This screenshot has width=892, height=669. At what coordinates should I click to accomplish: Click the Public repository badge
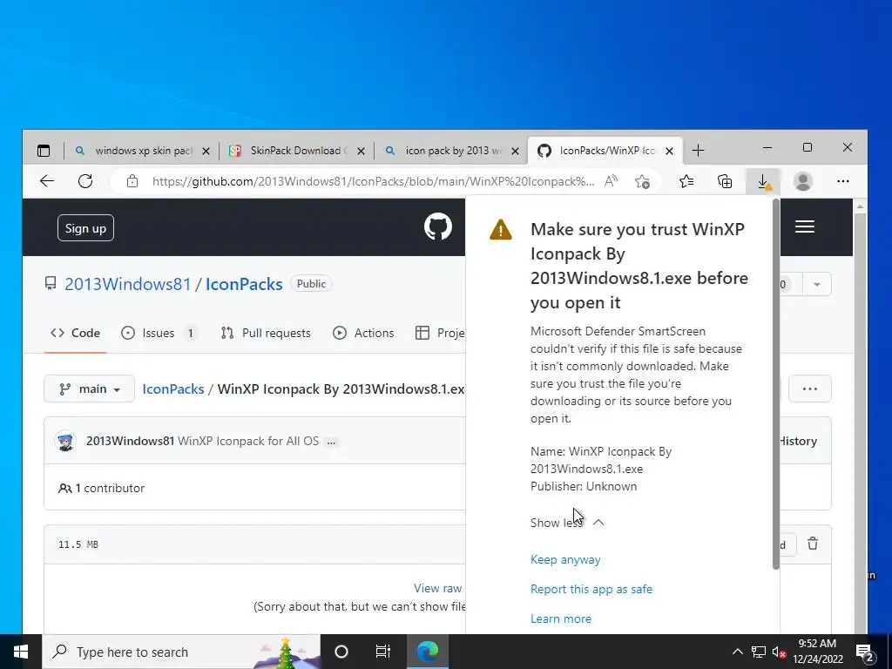311,284
